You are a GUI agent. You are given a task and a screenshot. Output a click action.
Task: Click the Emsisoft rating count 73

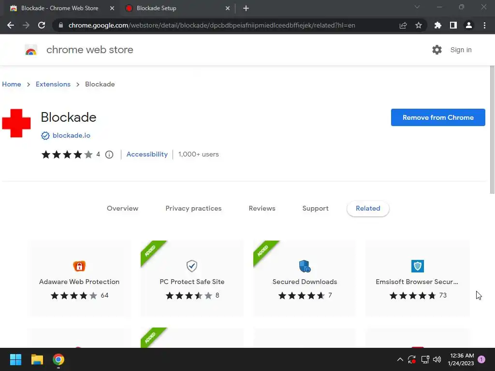(443, 295)
